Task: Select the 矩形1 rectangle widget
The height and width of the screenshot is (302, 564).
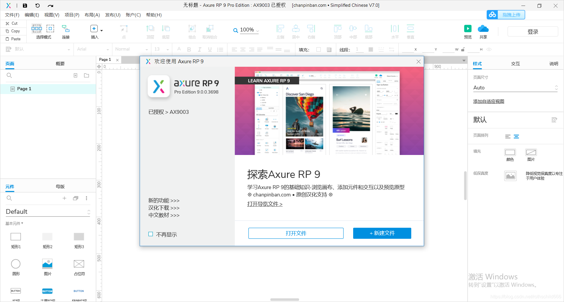Action: tap(16, 237)
